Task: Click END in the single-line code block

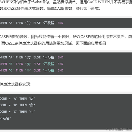Action: (61, 23)
